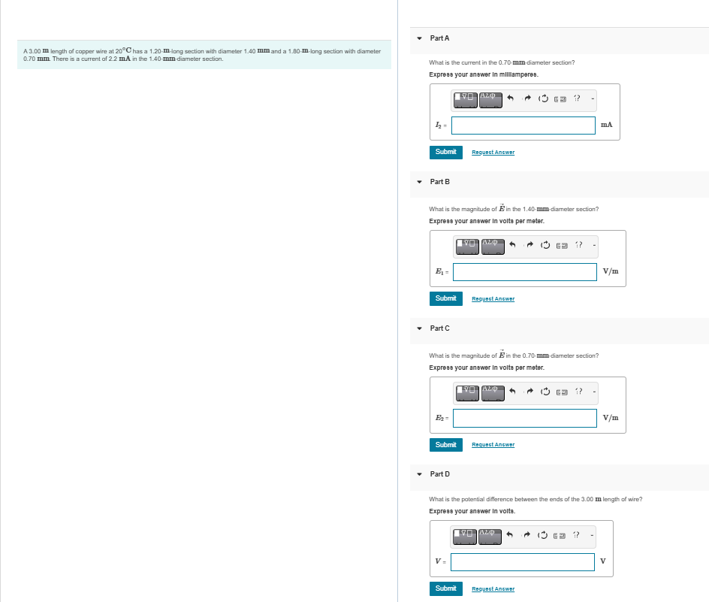
Task: Focus the I2 current answer field
Action: click(x=523, y=126)
